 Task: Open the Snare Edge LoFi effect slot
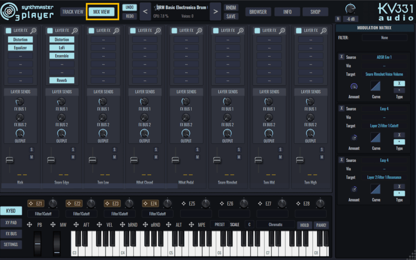[62, 47]
